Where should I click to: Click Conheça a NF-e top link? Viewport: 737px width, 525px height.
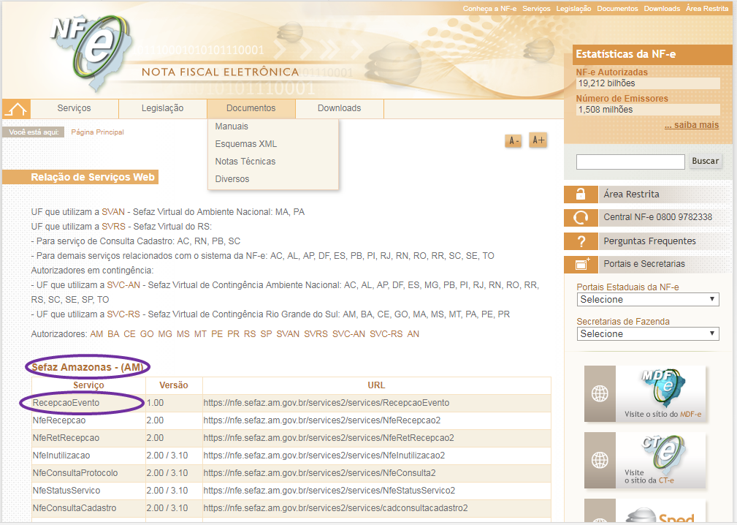(x=489, y=9)
